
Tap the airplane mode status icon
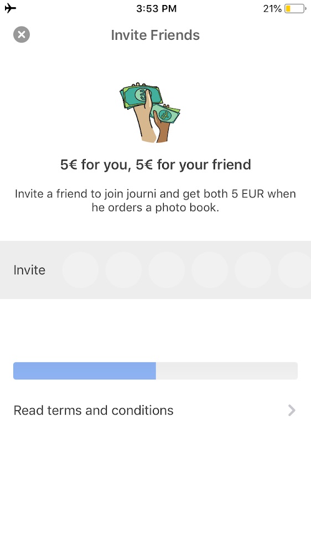[10, 8]
